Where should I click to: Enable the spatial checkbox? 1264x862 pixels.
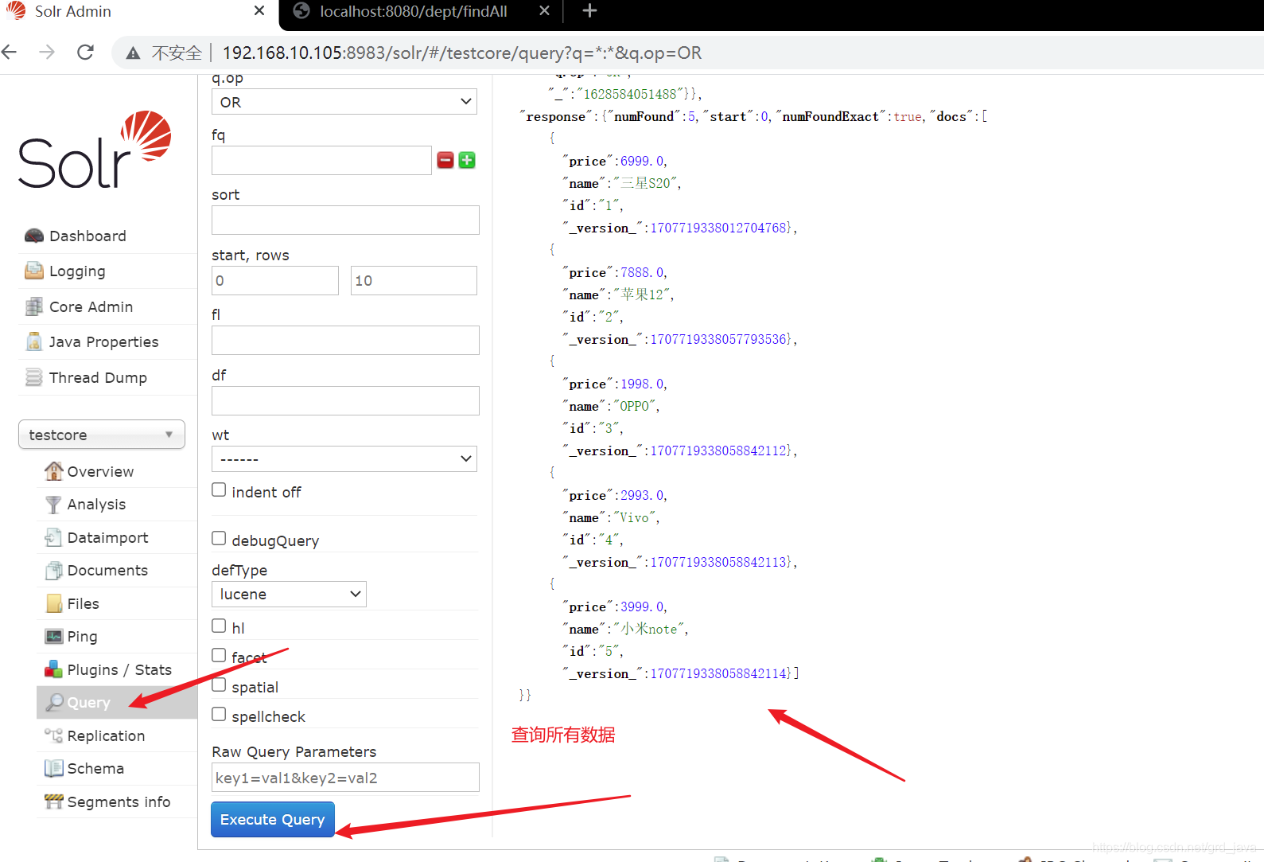(219, 685)
